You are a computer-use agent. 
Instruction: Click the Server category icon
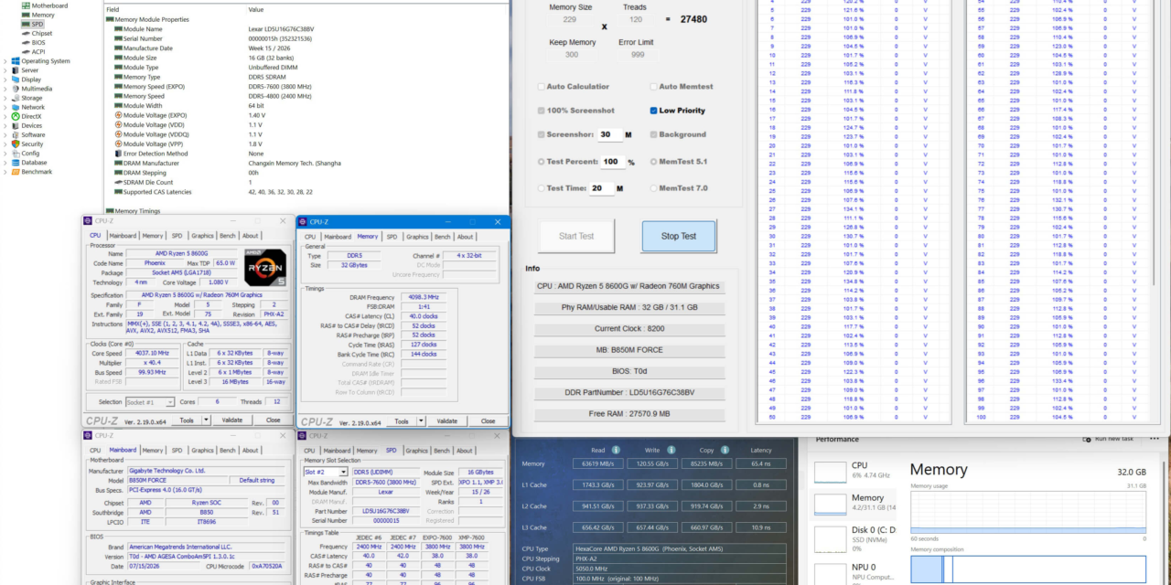click(x=16, y=70)
